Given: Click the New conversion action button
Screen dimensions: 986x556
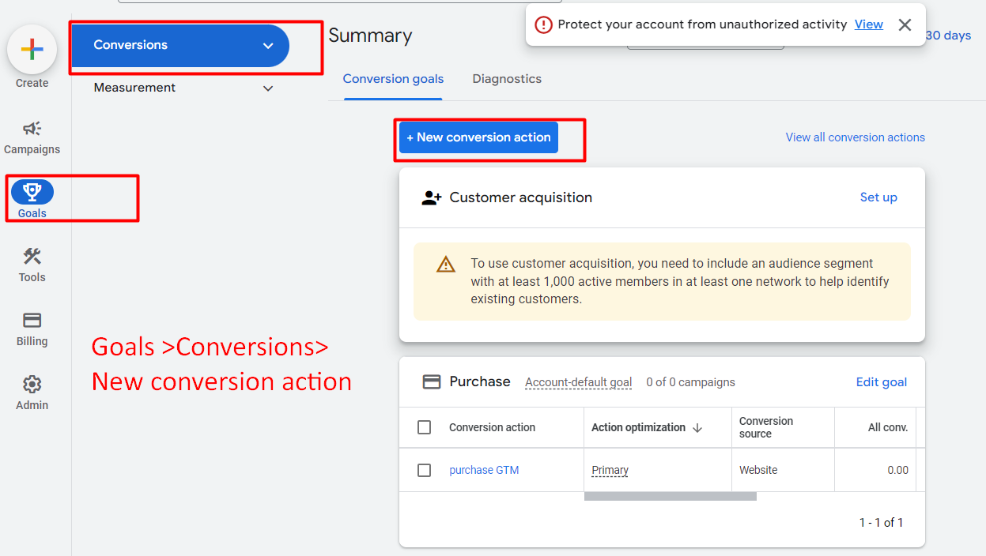Looking at the screenshot, I should click(x=478, y=137).
